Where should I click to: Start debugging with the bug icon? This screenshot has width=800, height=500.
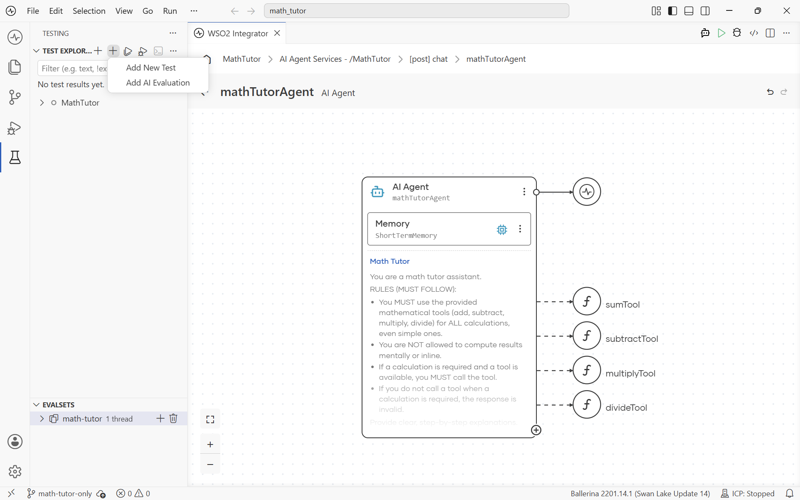[x=737, y=33]
